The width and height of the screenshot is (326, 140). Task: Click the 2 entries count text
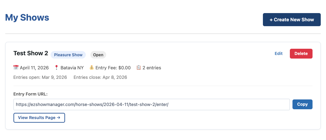[152, 68]
